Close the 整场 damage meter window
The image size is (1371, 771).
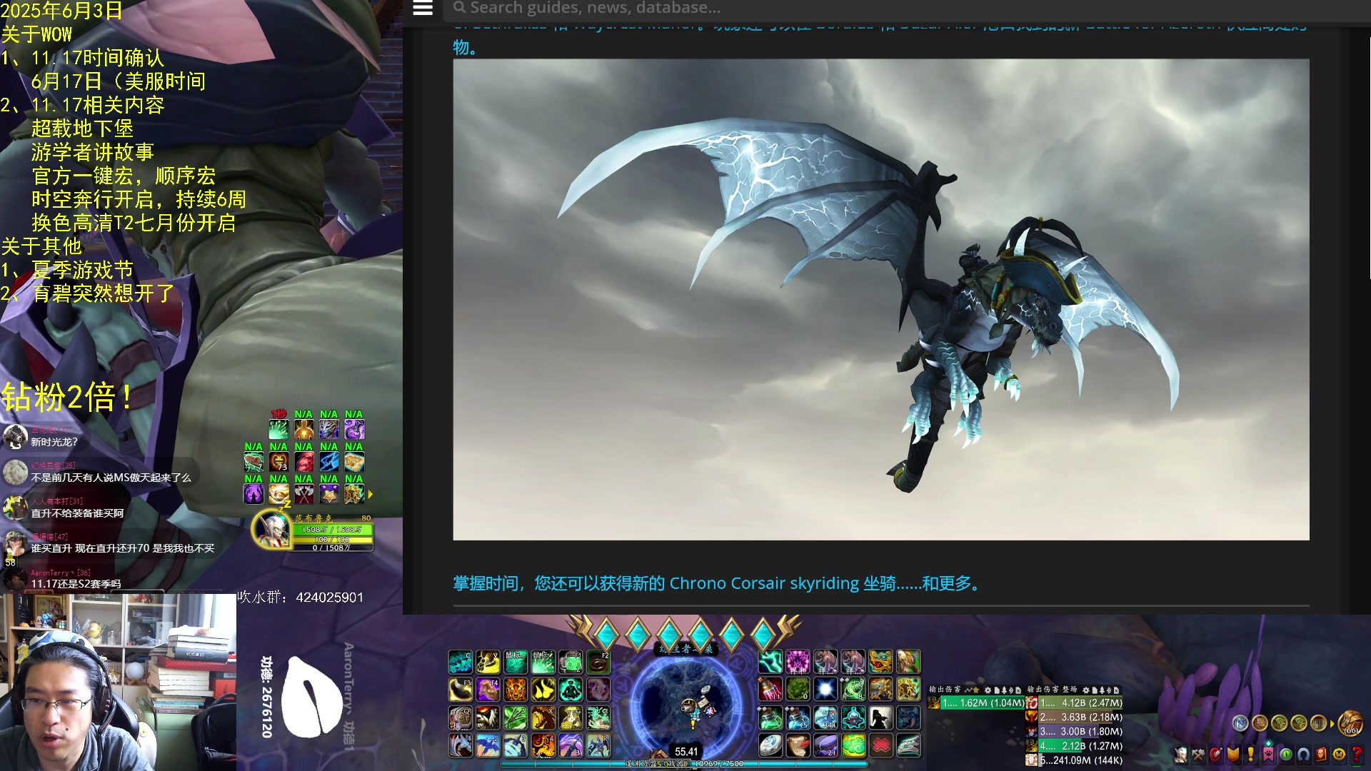(x=1118, y=690)
